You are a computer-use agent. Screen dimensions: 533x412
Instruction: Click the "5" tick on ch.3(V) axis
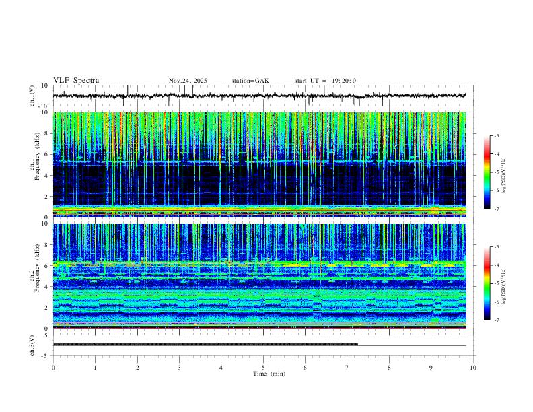(47, 335)
